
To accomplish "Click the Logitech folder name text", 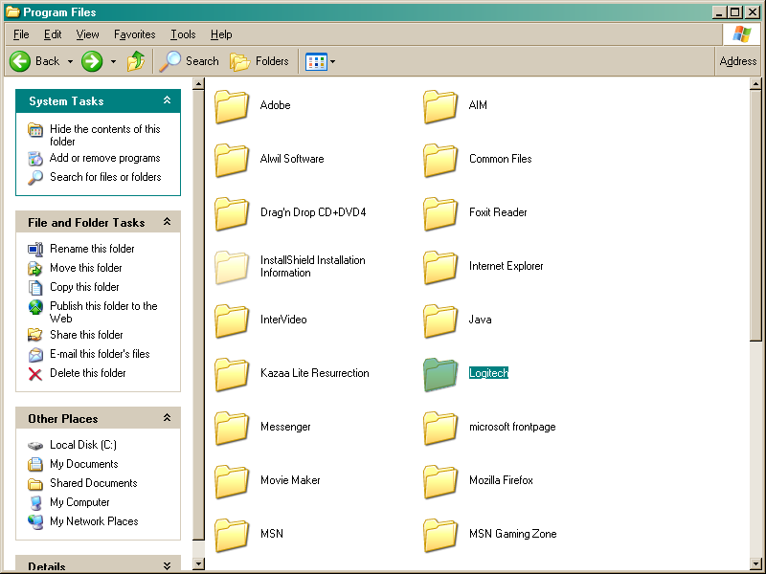I will point(488,373).
